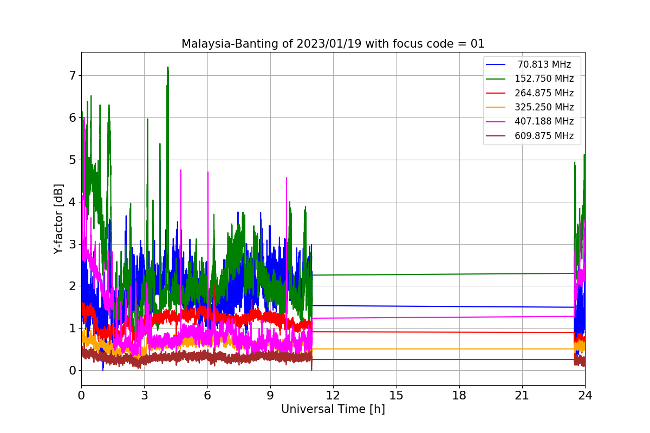This screenshot has height=433, width=650.
Task: Click the magenta line swatch in legend
Action: pos(496,122)
